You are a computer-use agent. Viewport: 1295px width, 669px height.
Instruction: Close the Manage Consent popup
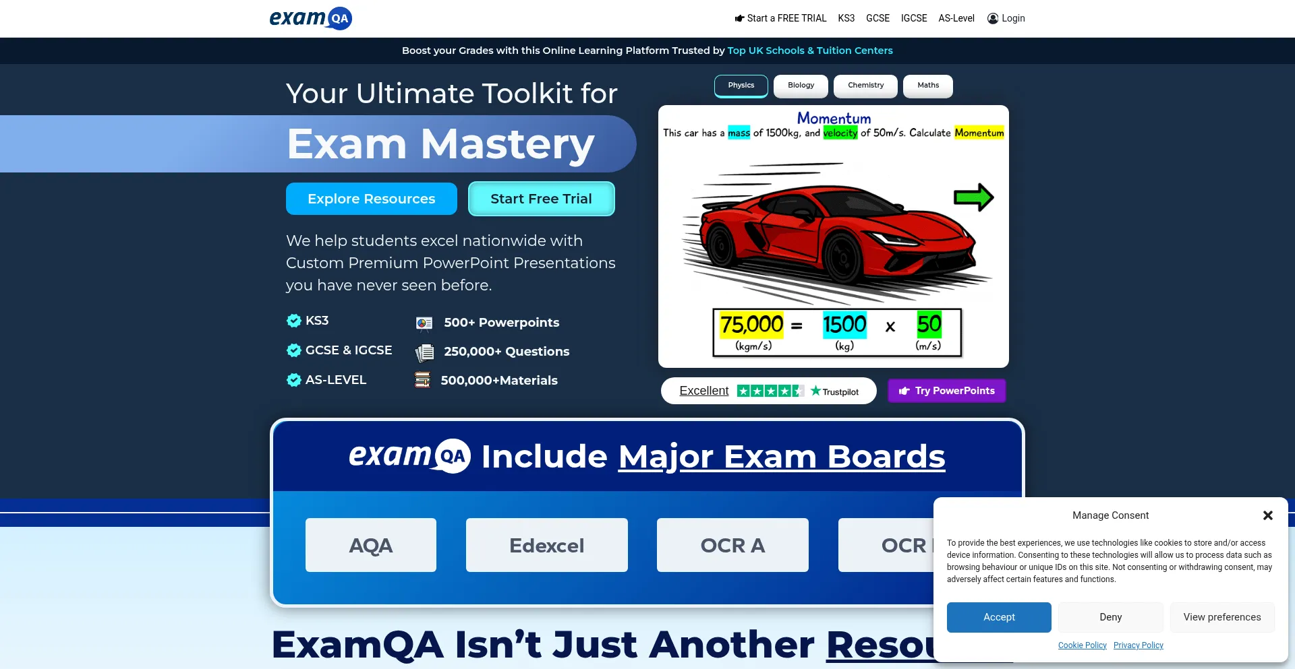point(1267,515)
